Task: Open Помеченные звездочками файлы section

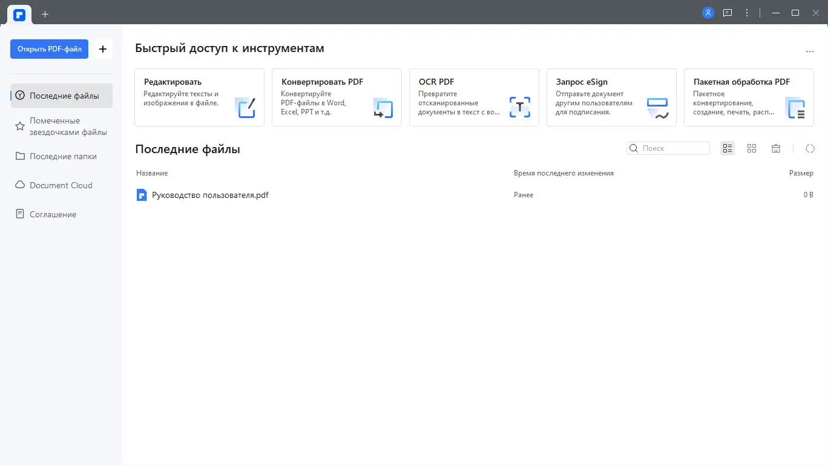Action: [62, 126]
